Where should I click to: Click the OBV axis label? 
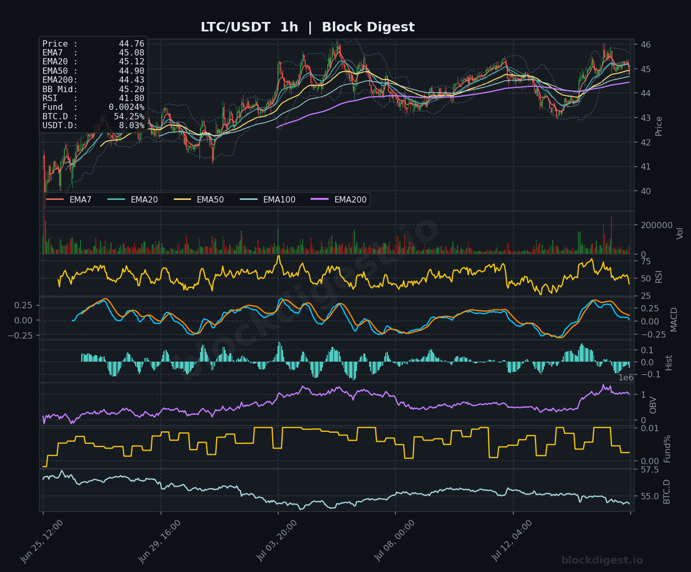(x=653, y=405)
